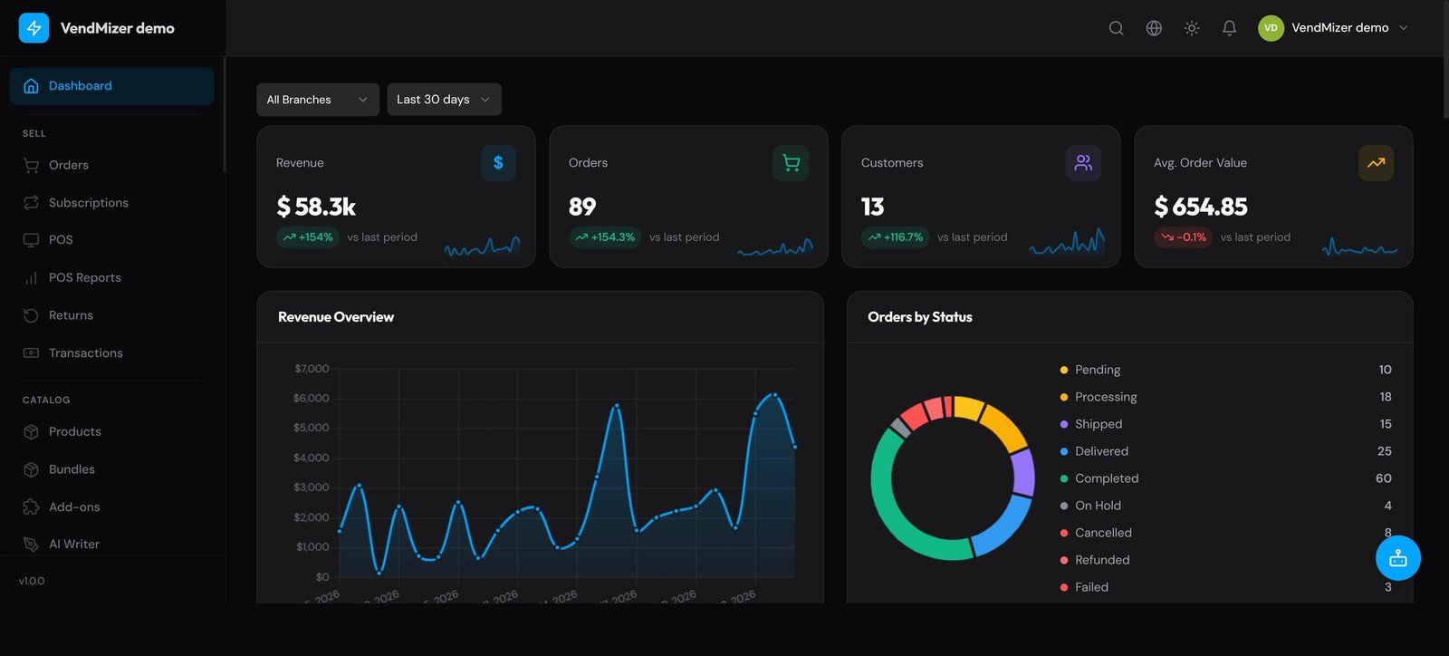
Task: Open search with the magnifier icon
Action: pos(1117,28)
